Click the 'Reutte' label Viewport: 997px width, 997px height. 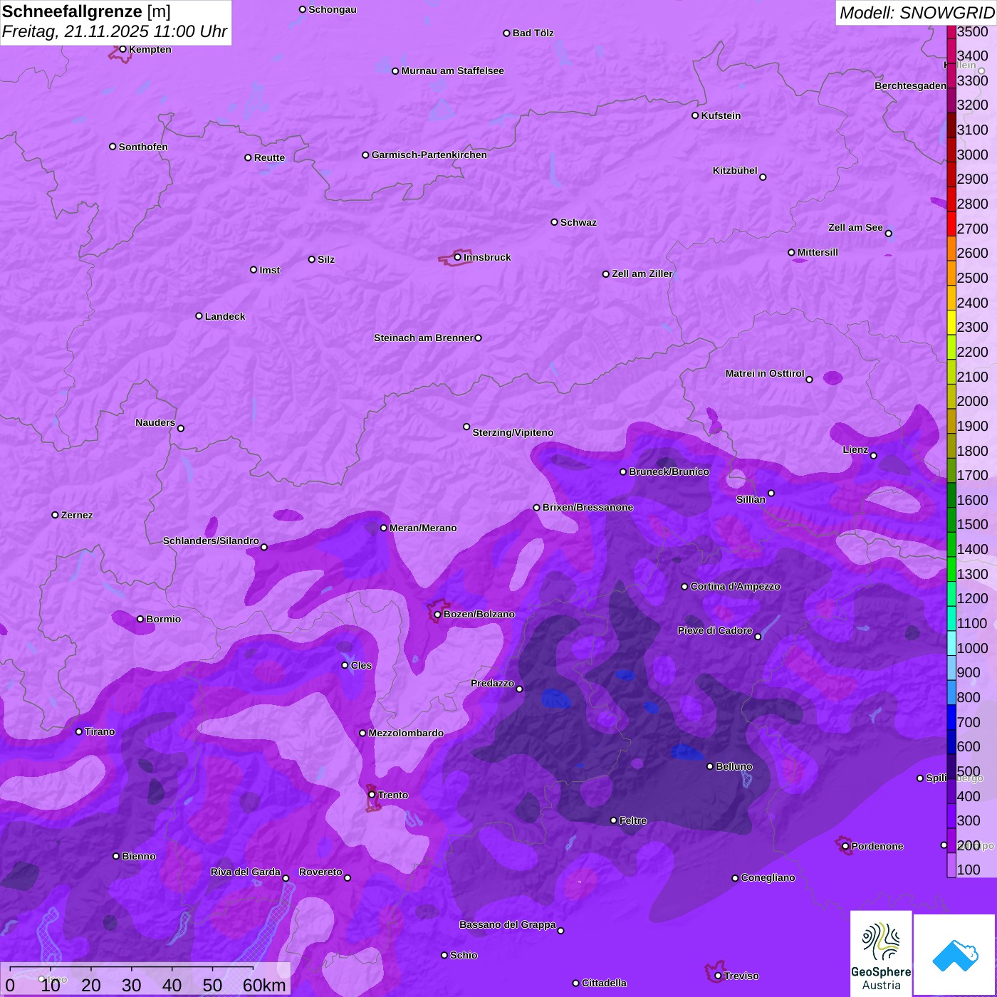click(269, 157)
